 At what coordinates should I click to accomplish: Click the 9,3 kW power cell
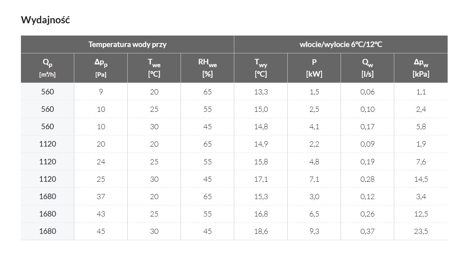click(314, 231)
